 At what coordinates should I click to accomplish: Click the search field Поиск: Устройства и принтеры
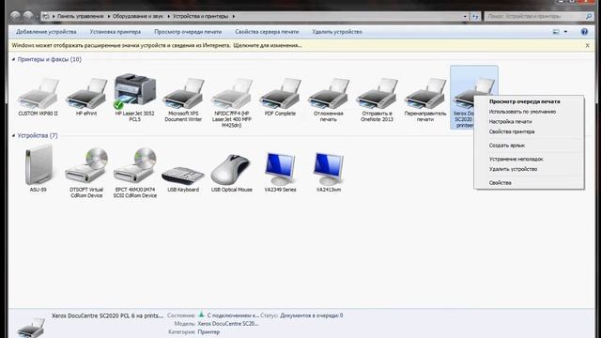point(534,17)
